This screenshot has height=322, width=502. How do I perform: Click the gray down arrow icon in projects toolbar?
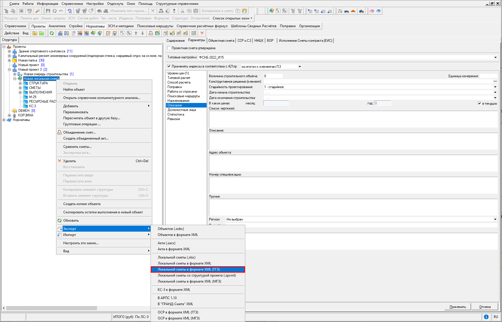[x=143, y=33]
